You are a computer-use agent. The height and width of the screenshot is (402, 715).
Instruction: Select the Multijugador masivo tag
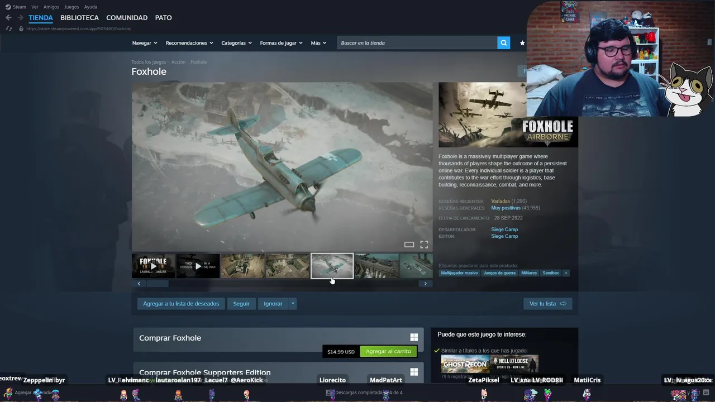tap(459, 273)
